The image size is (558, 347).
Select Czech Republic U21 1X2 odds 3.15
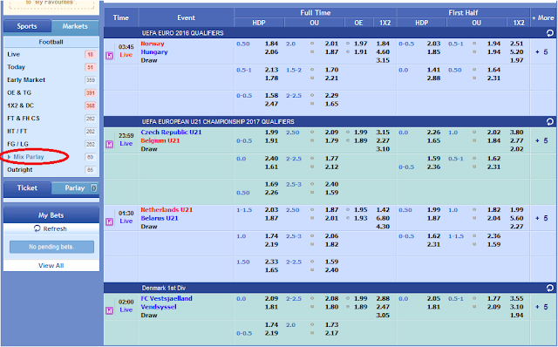383,133
